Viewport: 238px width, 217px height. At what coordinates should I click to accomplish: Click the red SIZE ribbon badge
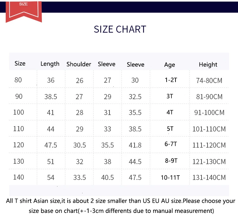tap(23, 11)
